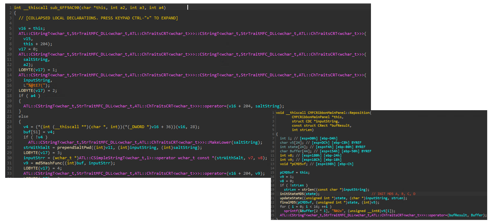Click the sprintf call in the loop
Viewport: 490px width, 221px height.
[291, 211]
